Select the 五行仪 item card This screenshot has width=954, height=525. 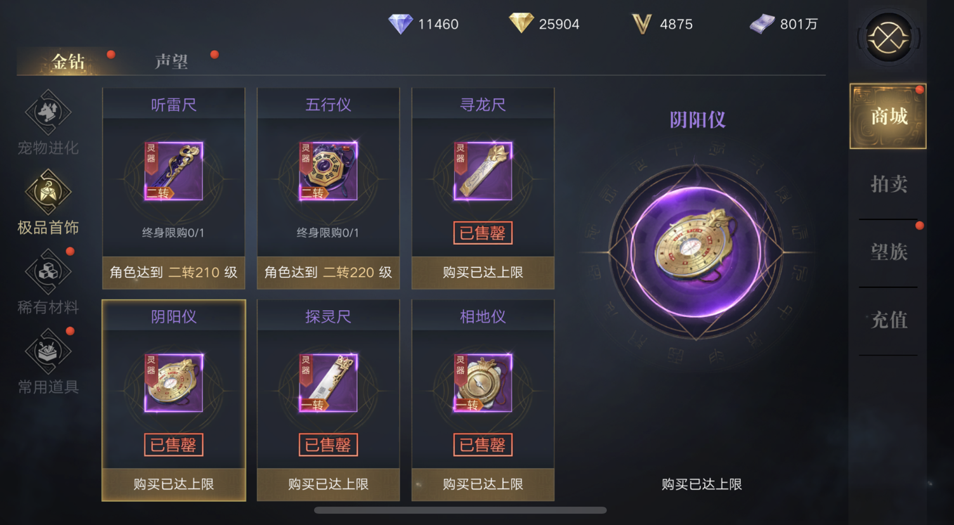pyautogui.click(x=328, y=188)
